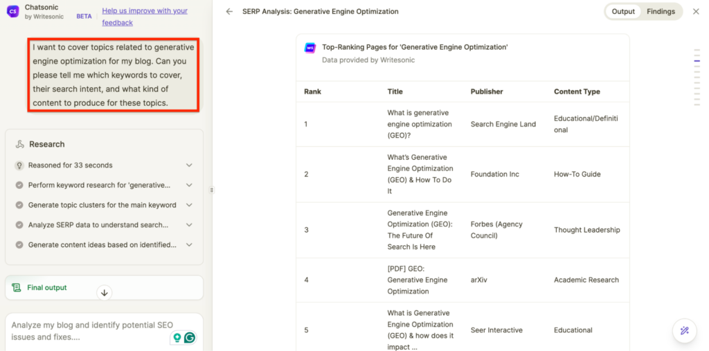Click the magic wand floating button
The width and height of the screenshot is (709, 351).
point(685,331)
